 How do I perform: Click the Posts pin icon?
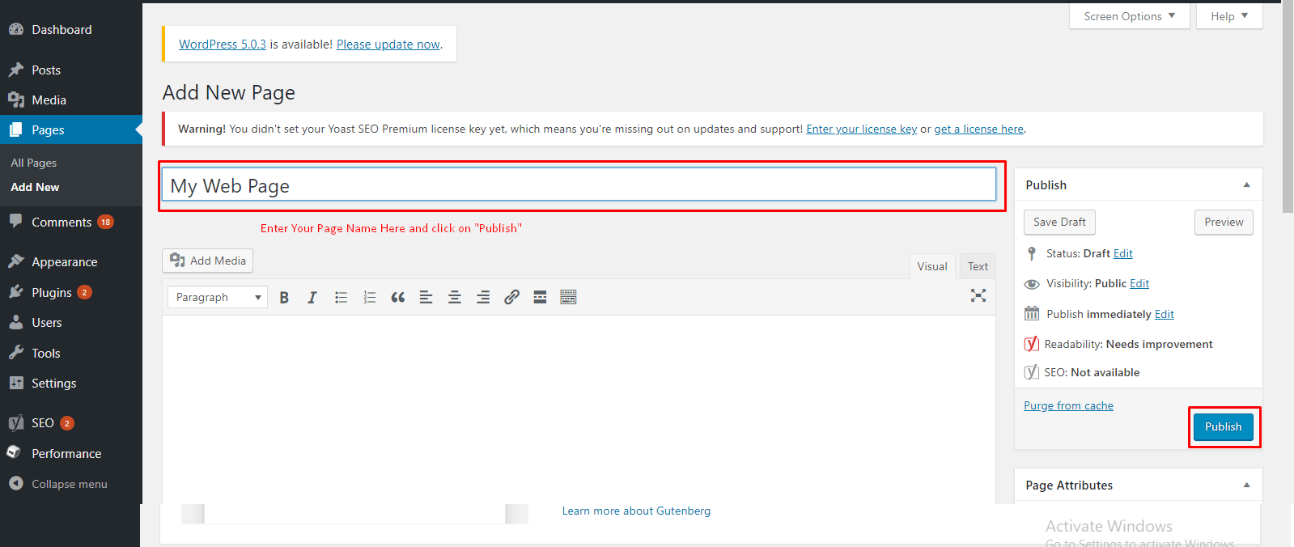pyautogui.click(x=16, y=70)
